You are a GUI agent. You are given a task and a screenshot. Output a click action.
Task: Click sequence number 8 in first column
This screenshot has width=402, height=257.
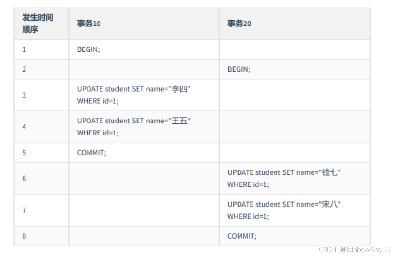24,236
